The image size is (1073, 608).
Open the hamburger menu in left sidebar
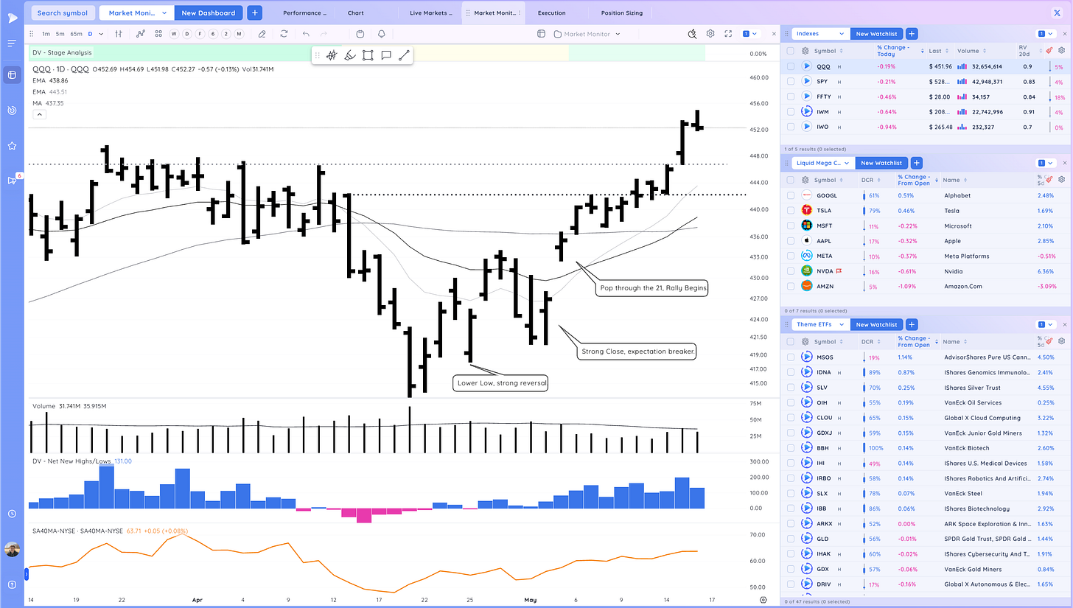coord(12,43)
